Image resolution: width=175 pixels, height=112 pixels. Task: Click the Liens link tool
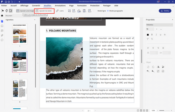pos(60,11)
